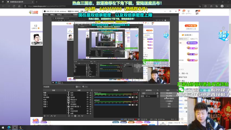This screenshot has width=231, height=130.
Task: Mute the second mixer audio channel speaker
Action: [x=133, y=105]
